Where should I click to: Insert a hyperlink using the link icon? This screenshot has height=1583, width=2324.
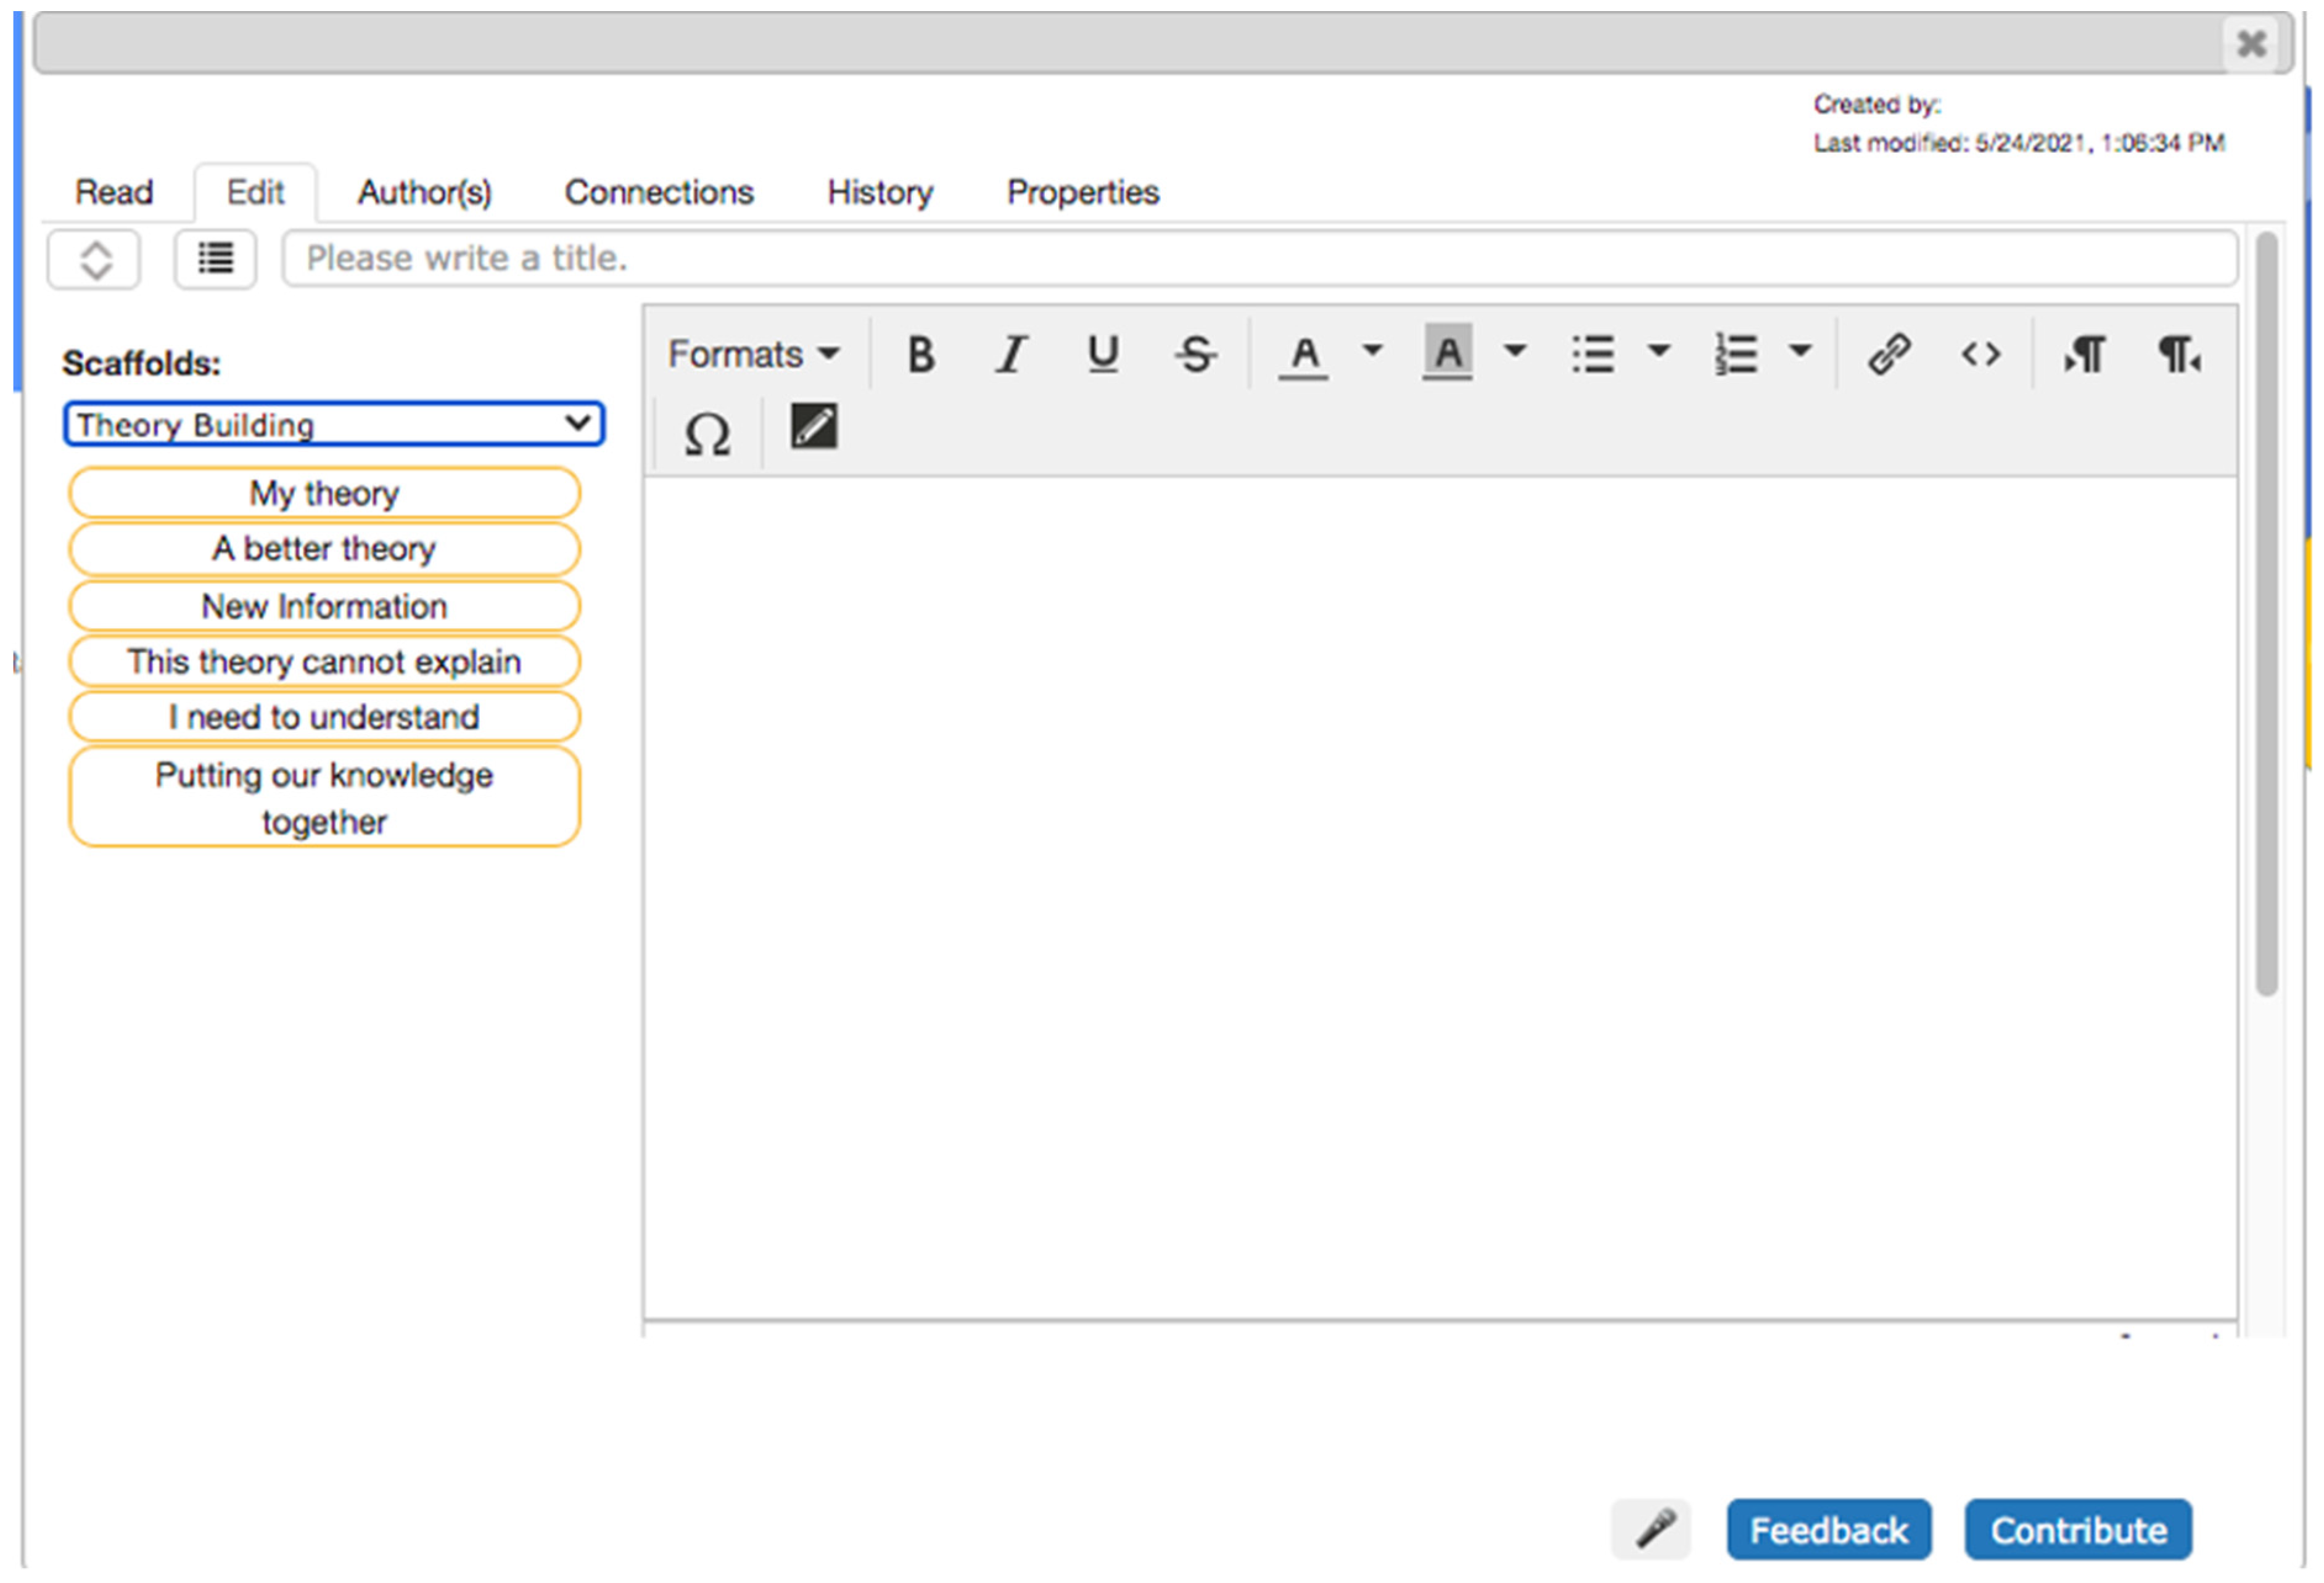tap(1889, 354)
